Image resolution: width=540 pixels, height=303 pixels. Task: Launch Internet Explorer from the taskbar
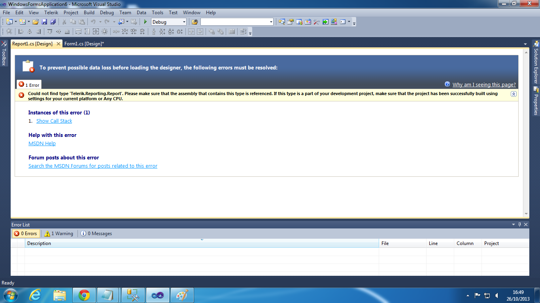point(35,295)
